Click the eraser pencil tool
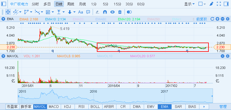231x110 pixels. [x=97, y=12]
